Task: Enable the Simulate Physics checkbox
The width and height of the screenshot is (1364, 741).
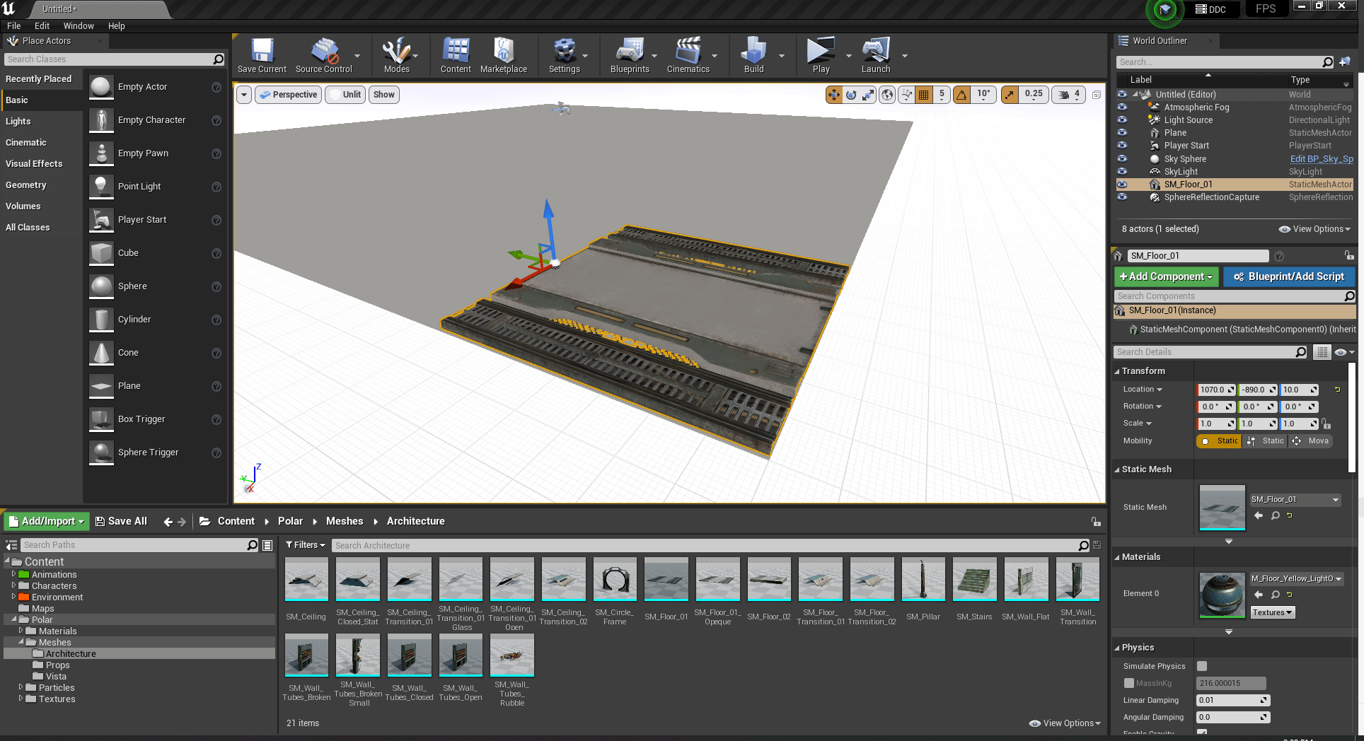Action: [x=1202, y=666]
